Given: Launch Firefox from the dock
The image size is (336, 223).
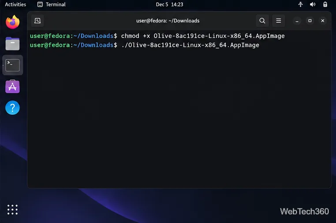Looking at the screenshot, I should [13, 22].
